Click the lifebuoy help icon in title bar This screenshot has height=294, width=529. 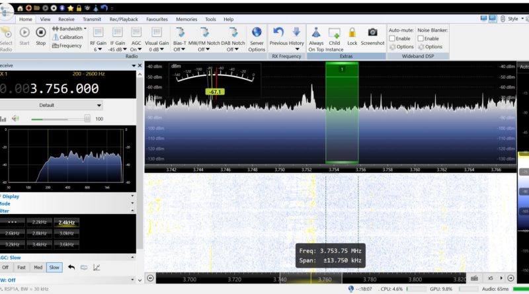click(x=28, y=8)
